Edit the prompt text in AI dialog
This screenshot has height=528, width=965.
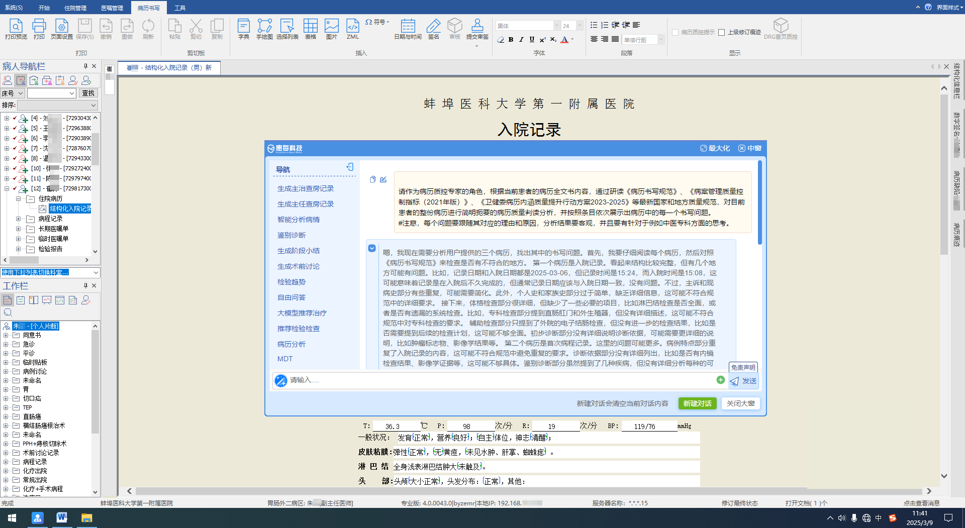[383, 179]
